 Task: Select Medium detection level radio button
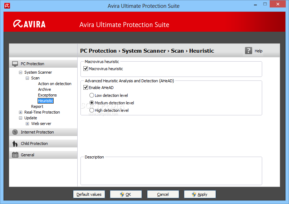tap(92, 103)
